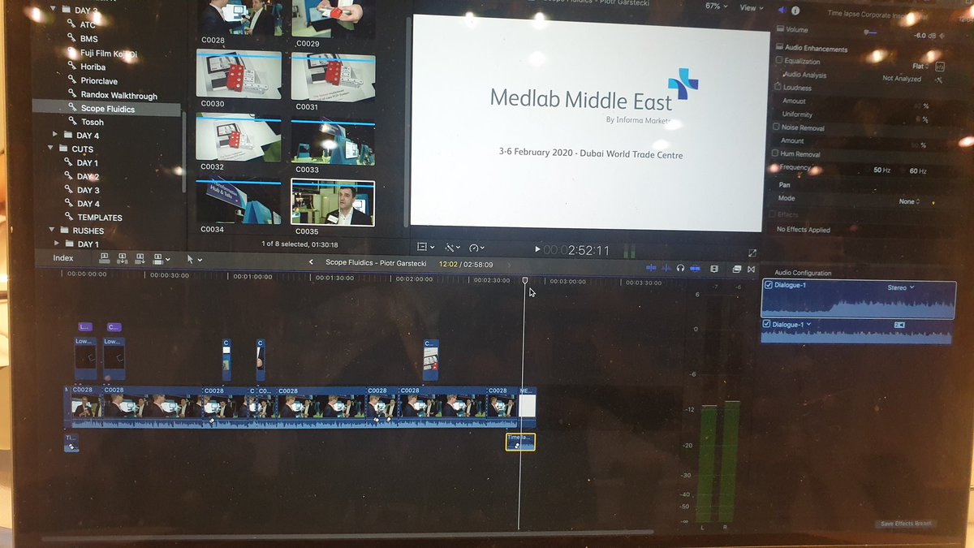The width and height of the screenshot is (974, 548).
Task: Uncheck the first Dialogue-1 Stereo component
Action: click(769, 285)
